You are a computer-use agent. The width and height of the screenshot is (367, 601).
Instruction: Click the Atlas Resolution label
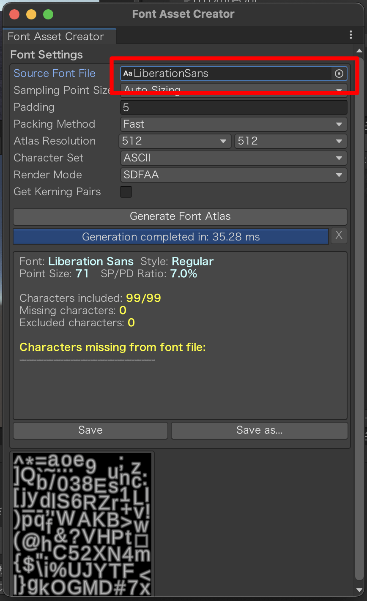point(55,141)
